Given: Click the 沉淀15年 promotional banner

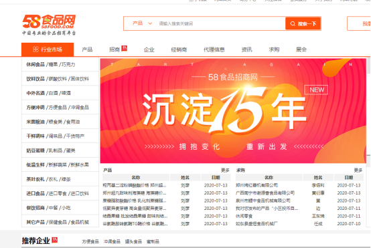Looking at the screenshot, I should [233, 111].
